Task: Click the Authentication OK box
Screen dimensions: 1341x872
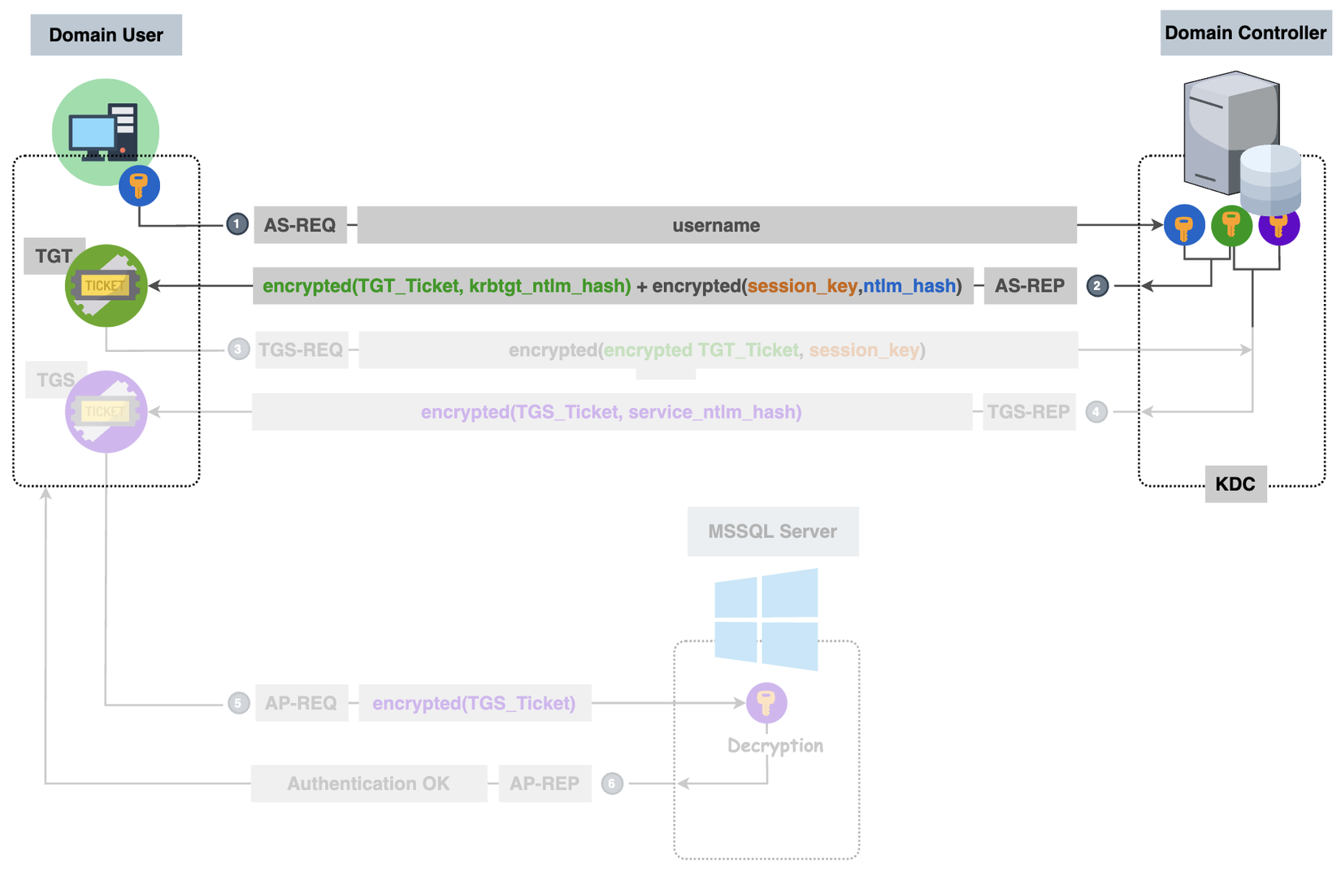Action: click(368, 783)
